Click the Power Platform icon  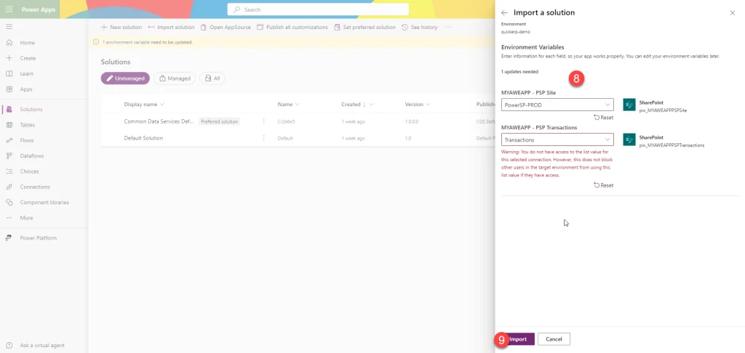(x=9, y=238)
